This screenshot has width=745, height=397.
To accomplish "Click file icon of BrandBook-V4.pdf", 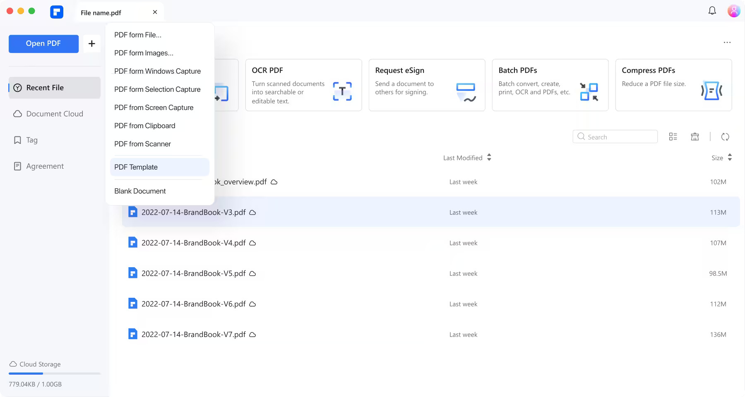I will pyautogui.click(x=132, y=242).
